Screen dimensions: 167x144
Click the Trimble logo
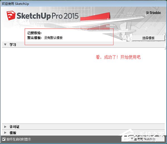[153, 13]
